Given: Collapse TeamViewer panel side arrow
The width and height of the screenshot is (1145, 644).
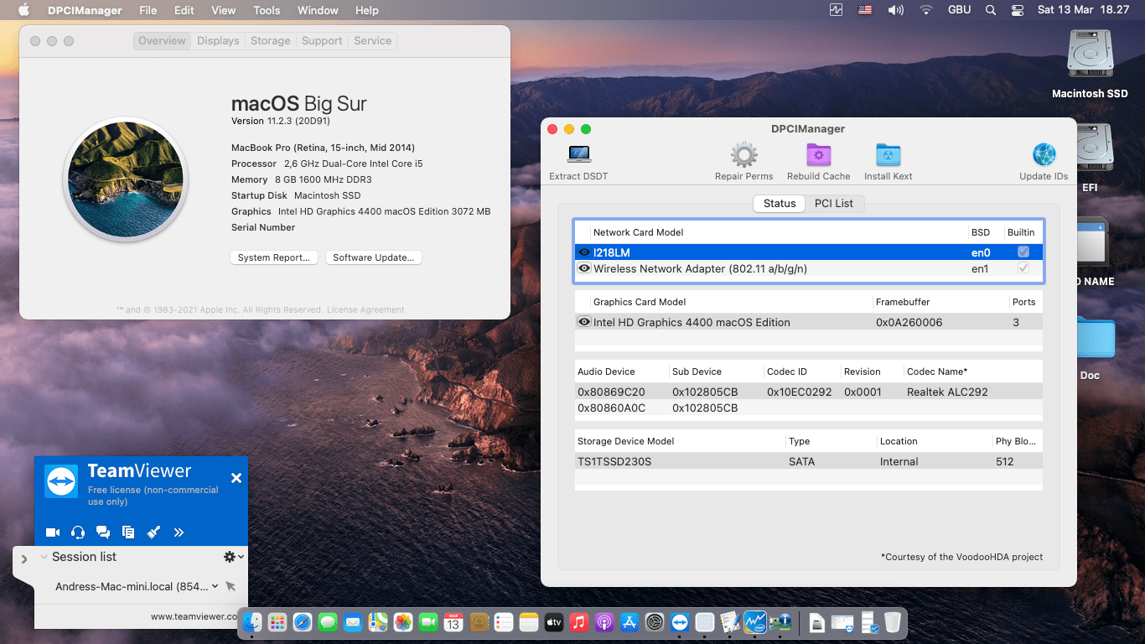Looking at the screenshot, I should tap(23, 558).
